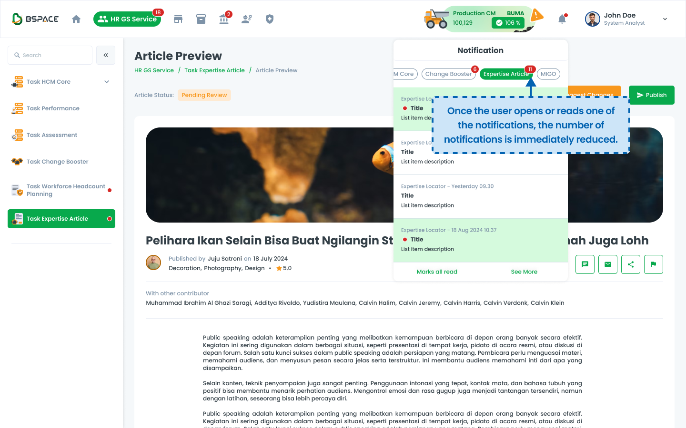Open the notification bell icon
686x428 pixels.
(562, 19)
